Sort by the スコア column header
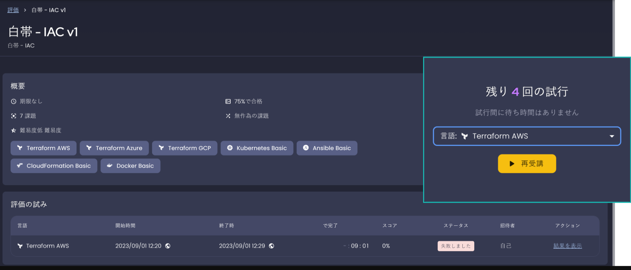This screenshot has width=631, height=270. point(389,226)
